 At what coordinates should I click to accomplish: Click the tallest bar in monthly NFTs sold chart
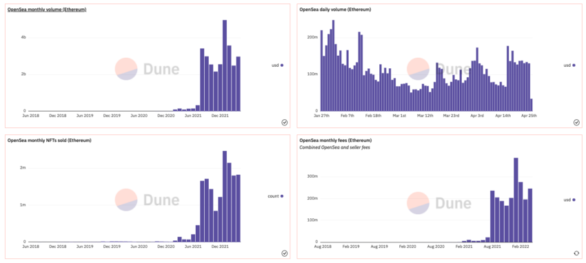point(225,196)
